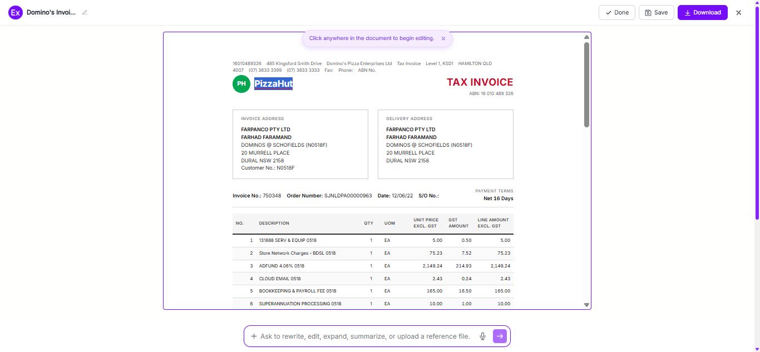Click the document's vertical scrollbar thumb
Image resolution: width=760 pixels, height=352 pixels.
point(586,85)
